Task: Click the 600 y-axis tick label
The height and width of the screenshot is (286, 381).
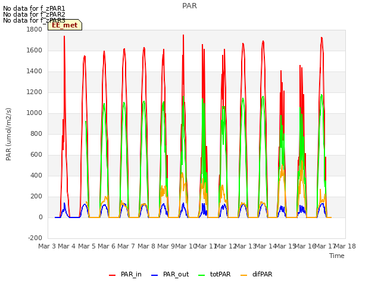Action: tap(36, 155)
